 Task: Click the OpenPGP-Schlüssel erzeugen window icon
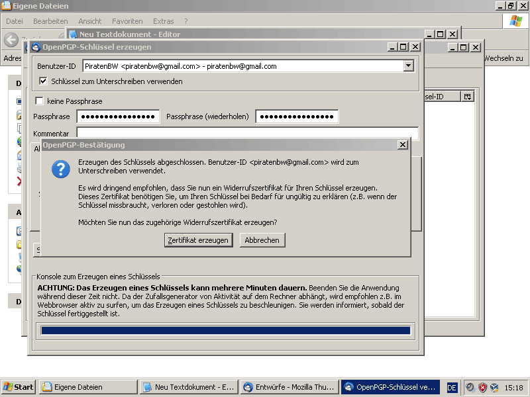pyautogui.click(x=36, y=47)
